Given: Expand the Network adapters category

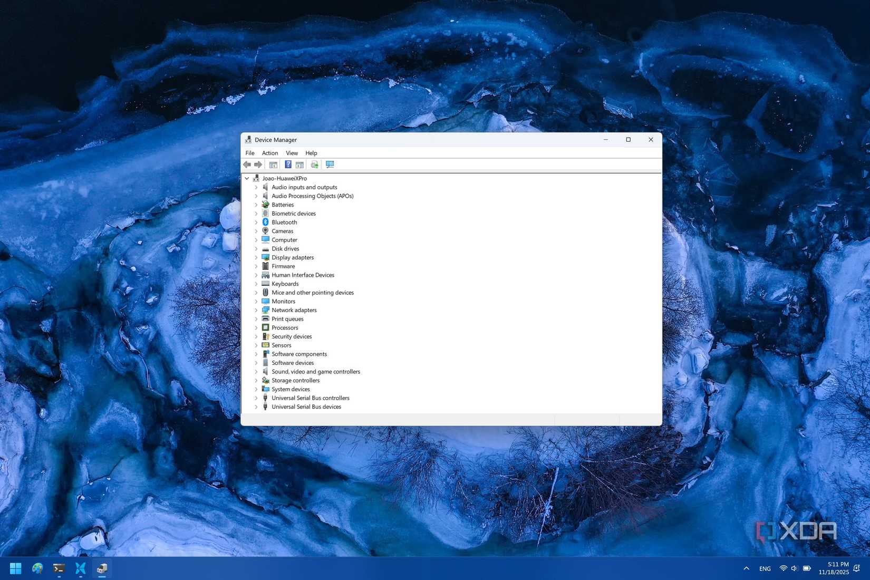Looking at the screenshot, I should (257, 310).
